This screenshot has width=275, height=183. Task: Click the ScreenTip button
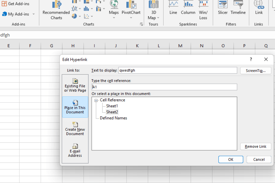click(x=255, y=70)
